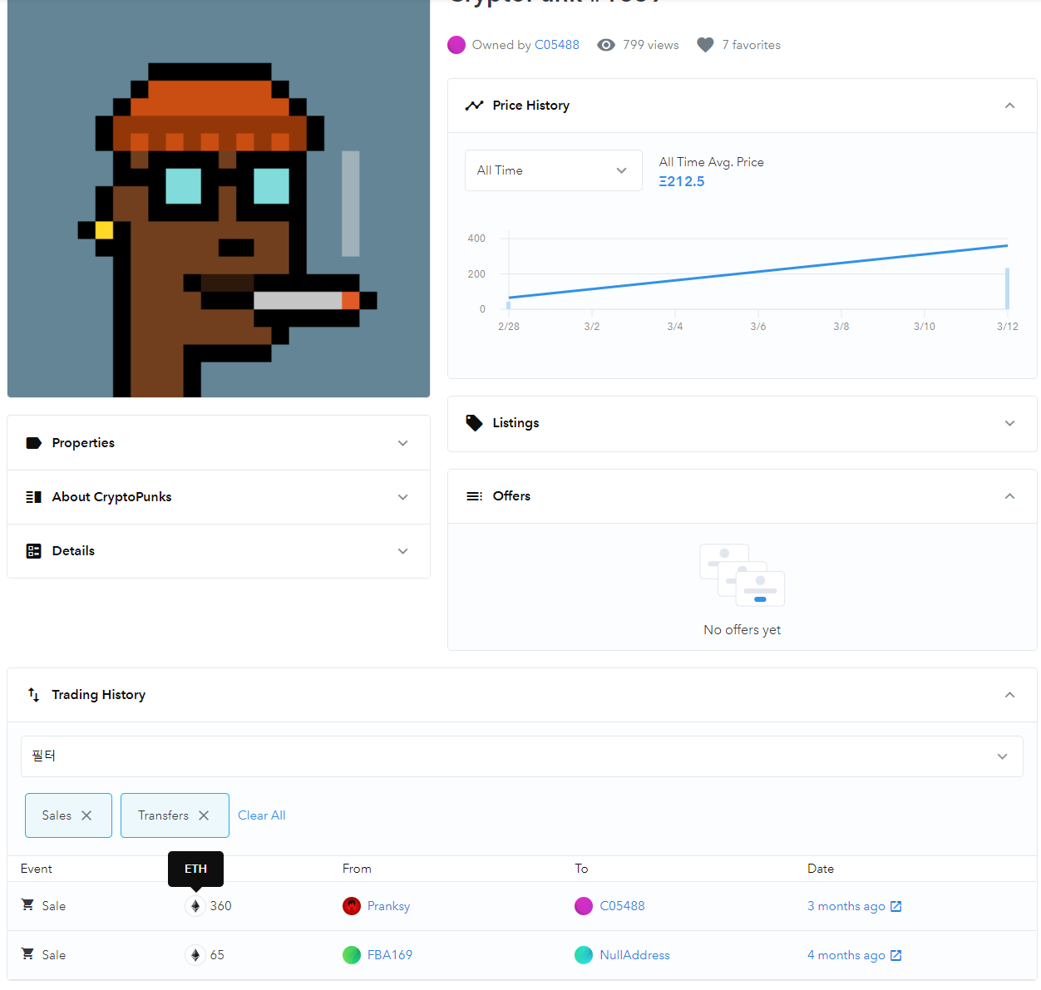Viewport: 1041px width, 990px height.
Task: Open owner C05488 profile link
Action: pyautogui.click(x=557, y=45)
